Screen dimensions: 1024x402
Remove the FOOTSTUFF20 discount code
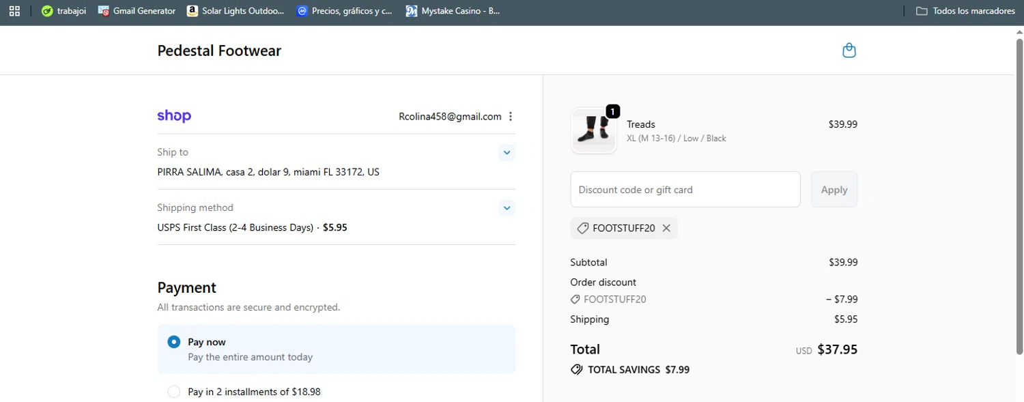[666, 229]
